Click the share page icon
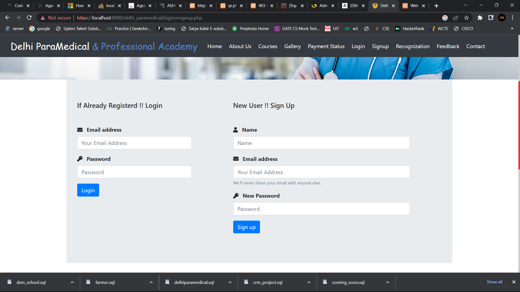Image resolution: width=520 pixels, height=292 pixels. click(x=456, y=18)
